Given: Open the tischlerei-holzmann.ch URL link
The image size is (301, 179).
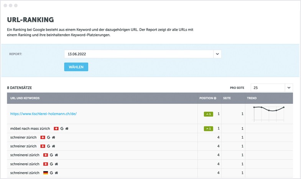Looking at the screenshot, I should [x=44, y=114].
